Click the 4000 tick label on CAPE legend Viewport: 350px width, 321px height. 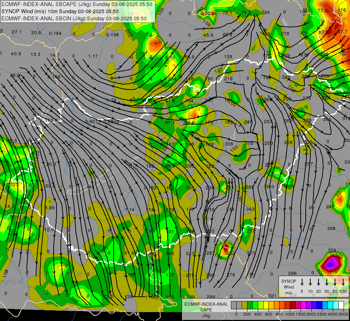[x=333, y=314]
